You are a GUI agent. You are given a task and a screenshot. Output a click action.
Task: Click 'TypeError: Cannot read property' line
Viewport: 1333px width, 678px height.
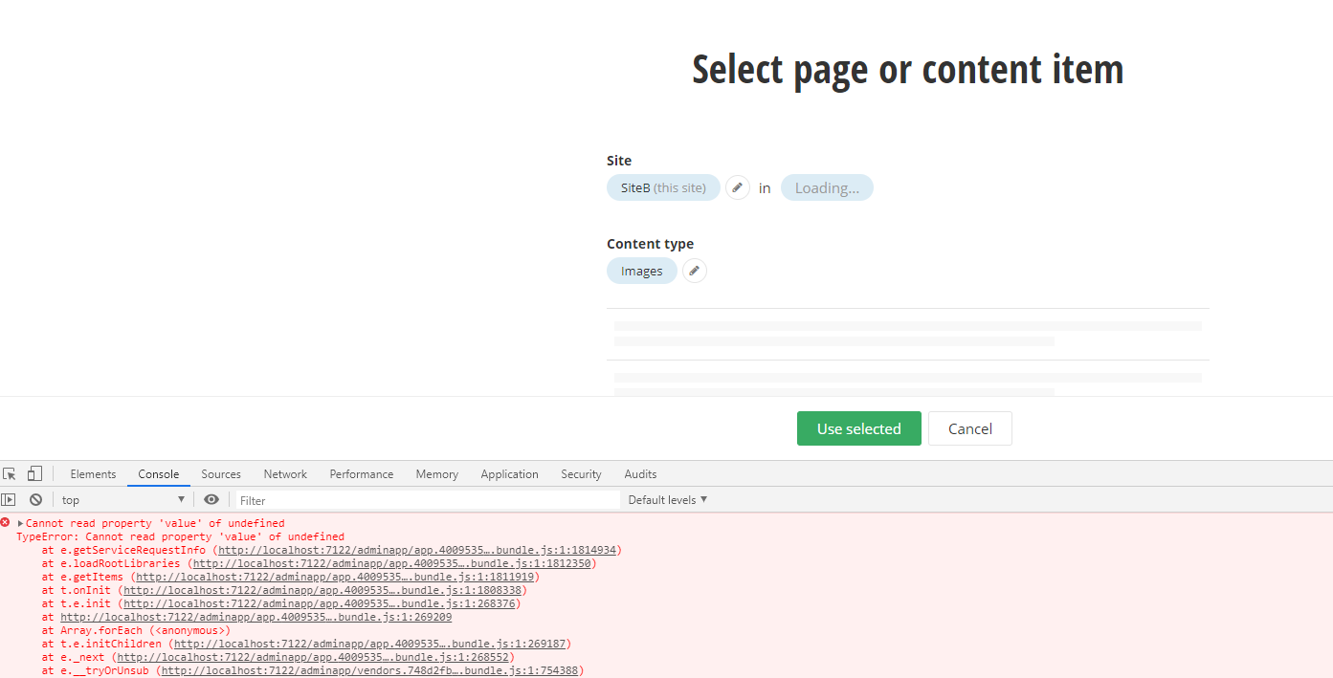point(180,537)
